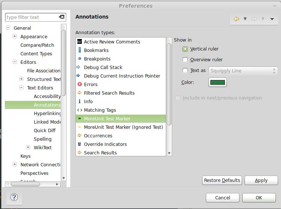Expand the Structured Text tree node
This screenshot has height=209, width=281.
coord(21,79)
